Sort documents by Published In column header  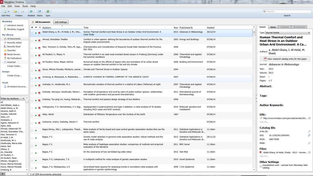(192, 28)
